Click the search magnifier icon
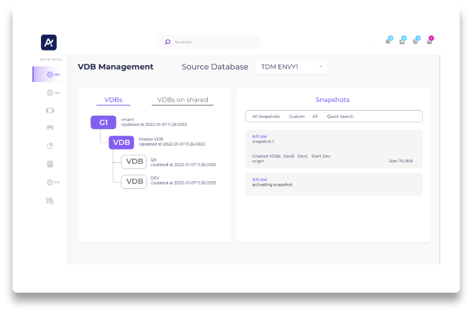The height and width of the screenshot is (314, 473). point(167,42)
